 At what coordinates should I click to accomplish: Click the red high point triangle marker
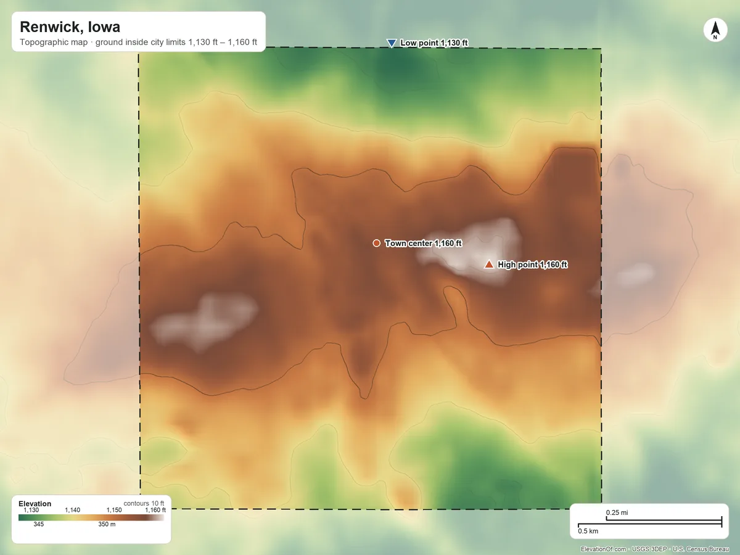pyautogui.click(x=489, y=264)
